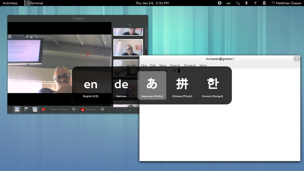Open 'en' input source indicator menu
Screen dimensions: 304x171
pyautogui.click(x=228, y=3)
